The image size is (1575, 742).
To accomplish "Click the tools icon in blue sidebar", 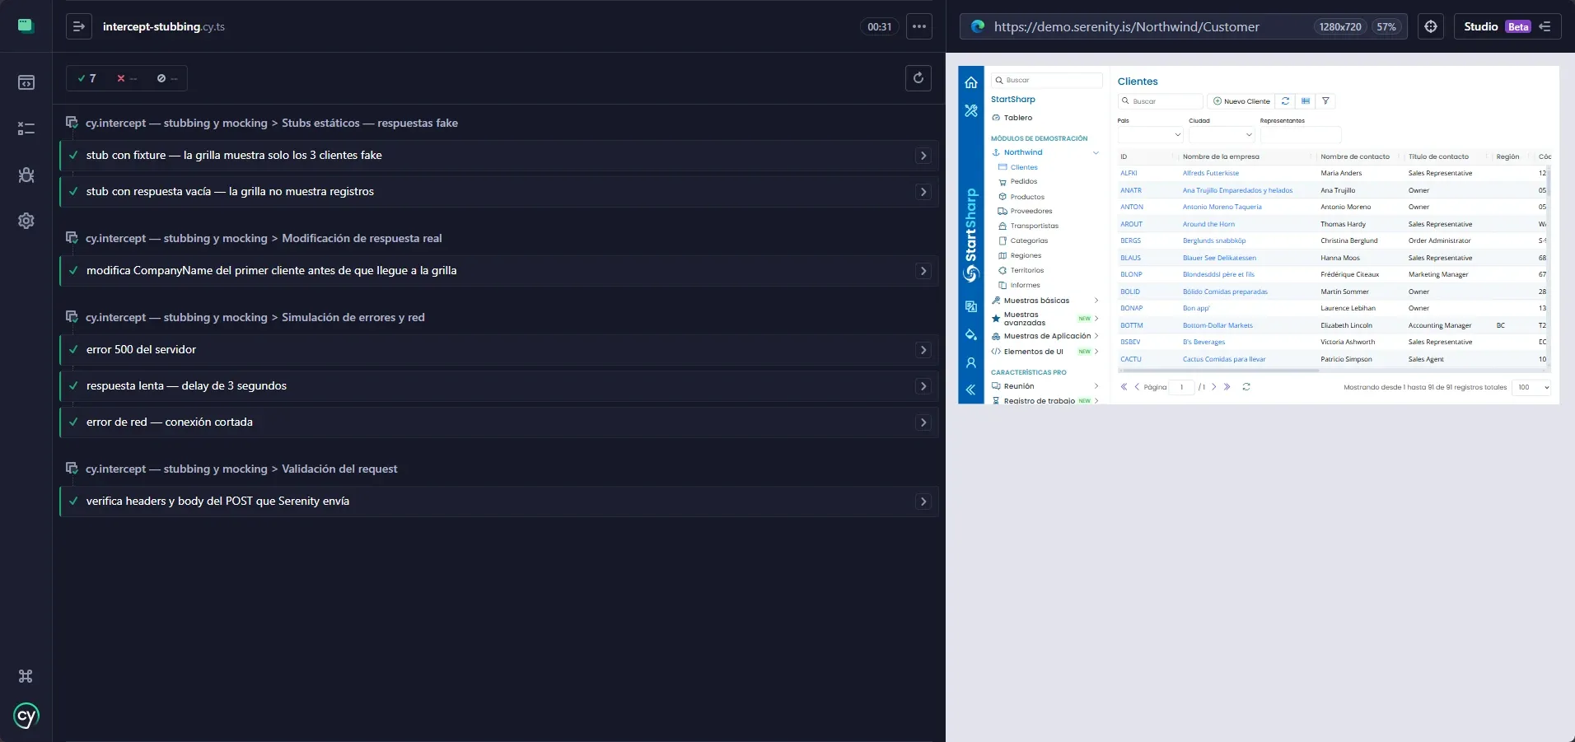I will 971,110.
